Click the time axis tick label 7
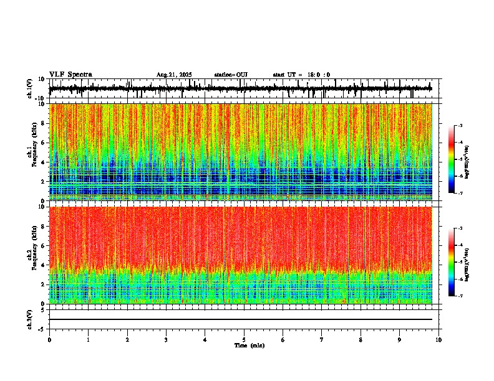Screen dimensions: 494x381 322,340
